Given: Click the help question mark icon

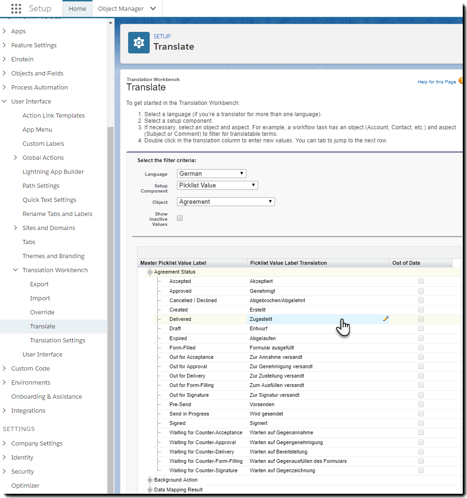Looking at the screenshot, I should point(460,81).
